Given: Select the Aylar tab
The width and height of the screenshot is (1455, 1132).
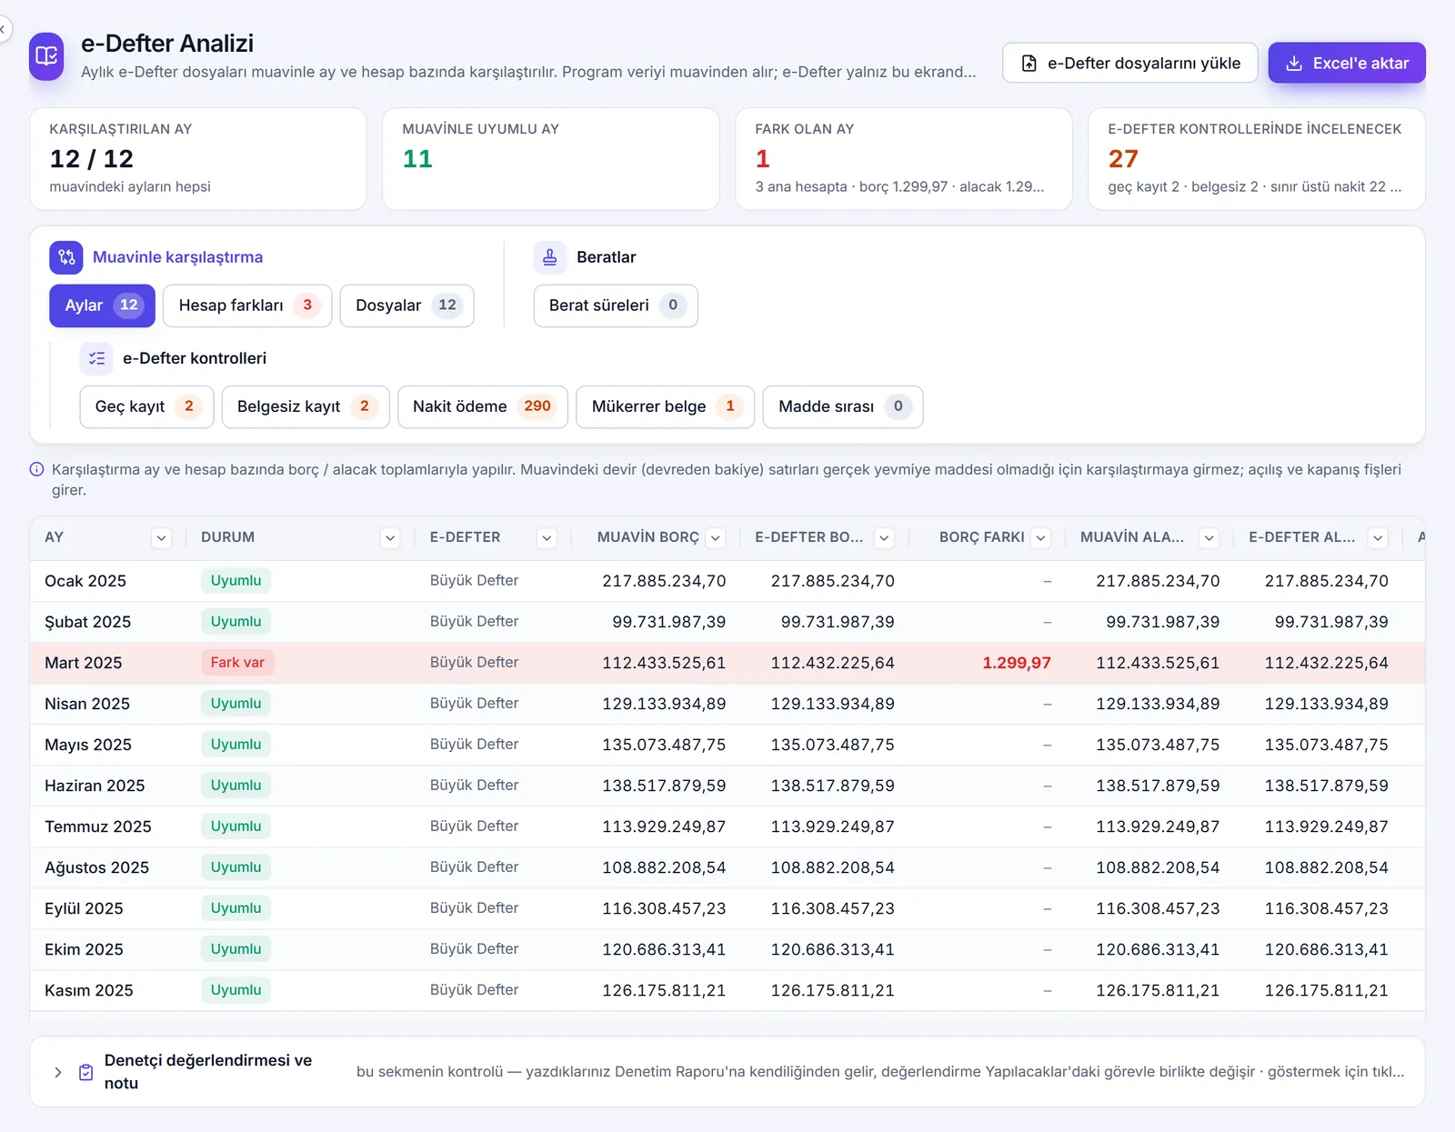Looking at the screenshot, I should [x=102, y=306].
